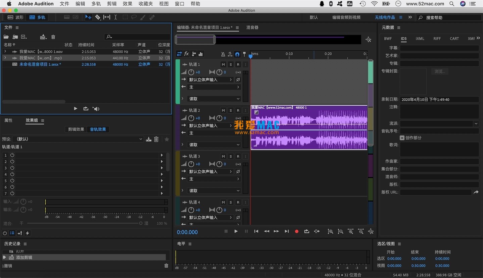Click the metronome icon in editor toolbar
The height and width of the screenshot is (278, 483).
point(223,54)
